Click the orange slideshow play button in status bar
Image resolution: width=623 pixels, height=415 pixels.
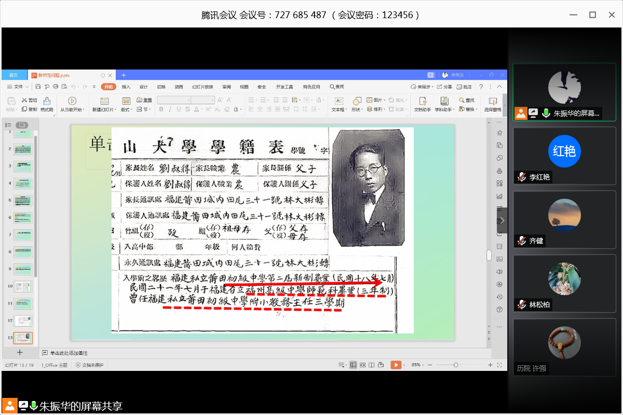click(396, 365)
